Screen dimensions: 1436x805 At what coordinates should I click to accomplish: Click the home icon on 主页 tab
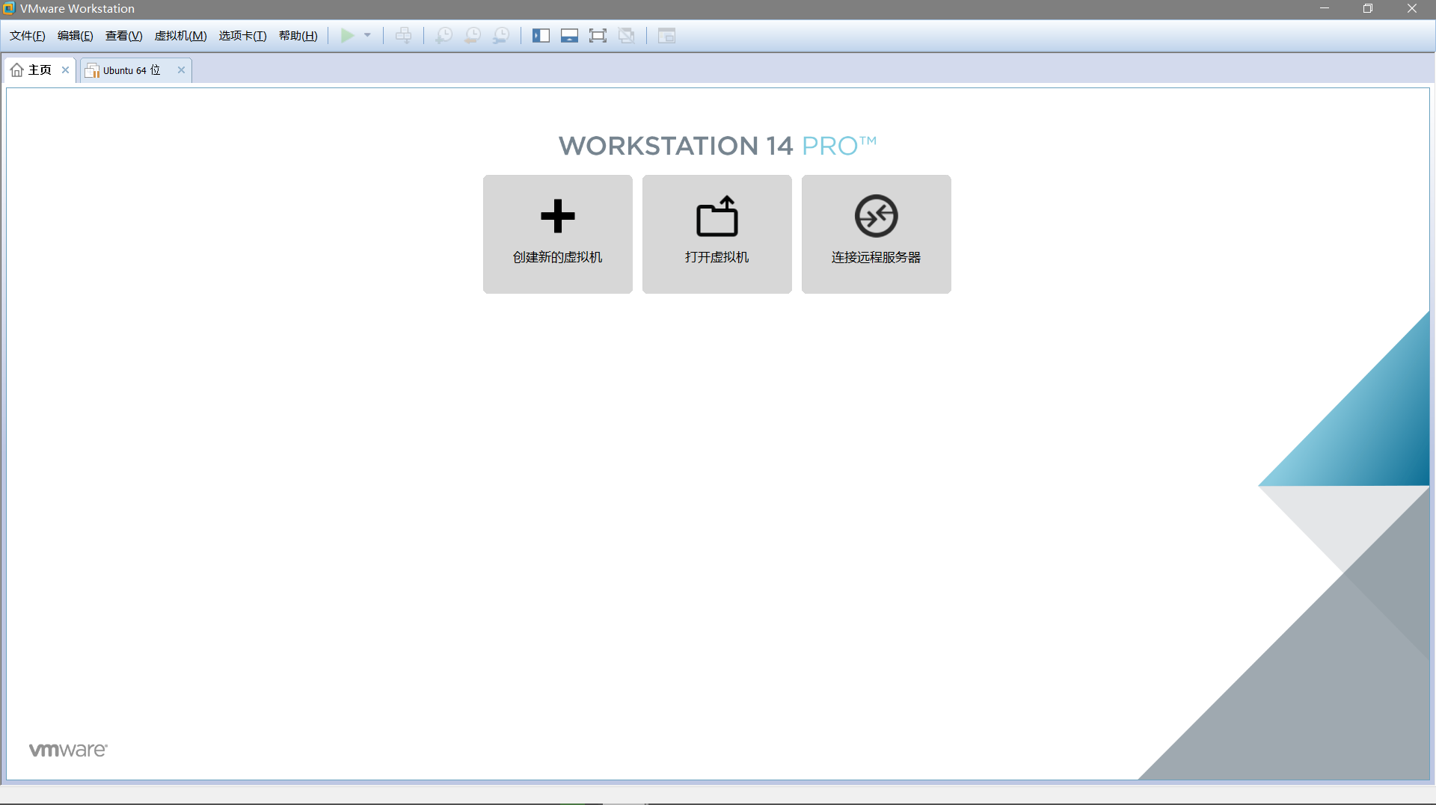(17, 70)
